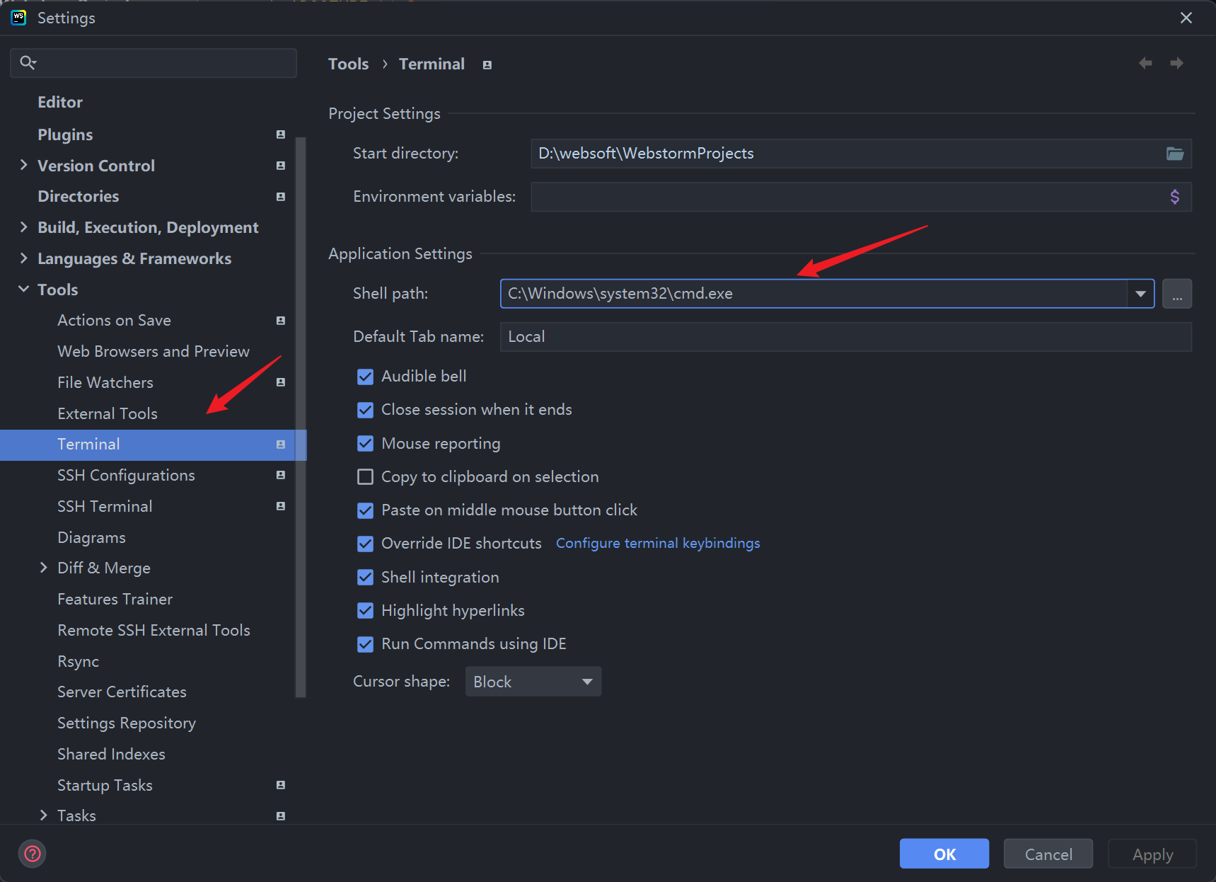
Task: Click the help question mark icon
Action: 33,854
